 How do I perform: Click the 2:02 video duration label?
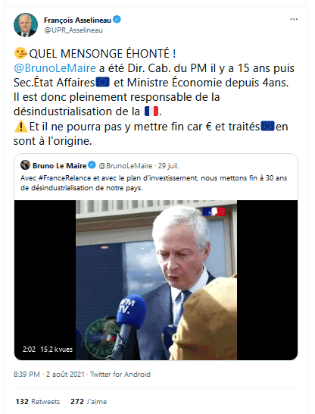tap(29, 350)
